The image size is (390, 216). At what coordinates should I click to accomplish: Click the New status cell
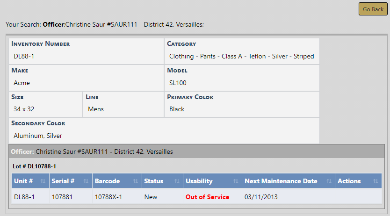pyautogui.click(x=151, y=197)
